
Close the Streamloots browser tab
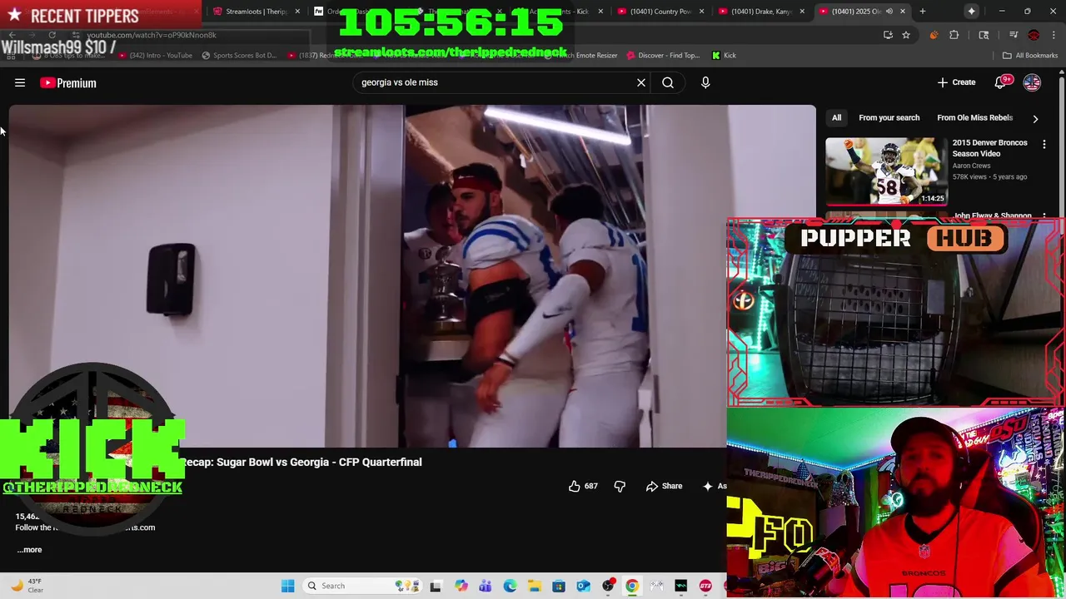[297, 12]
